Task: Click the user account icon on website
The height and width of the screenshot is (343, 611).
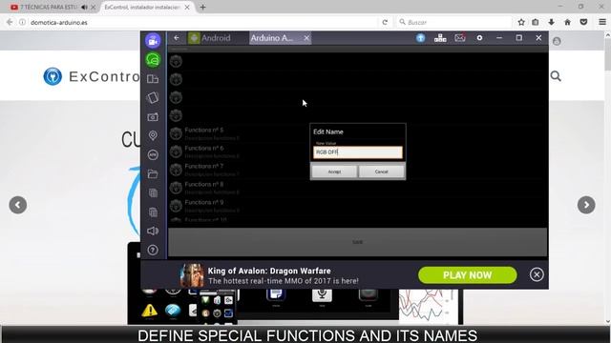Action: 557,41
